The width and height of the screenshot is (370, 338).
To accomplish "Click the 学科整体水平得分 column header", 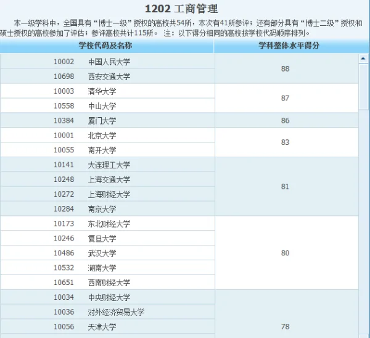I will 291,46.
